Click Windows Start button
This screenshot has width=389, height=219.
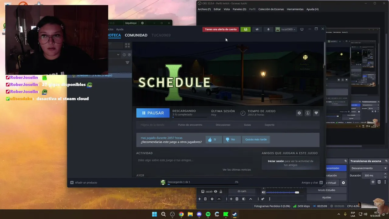(x=154, y=214)
